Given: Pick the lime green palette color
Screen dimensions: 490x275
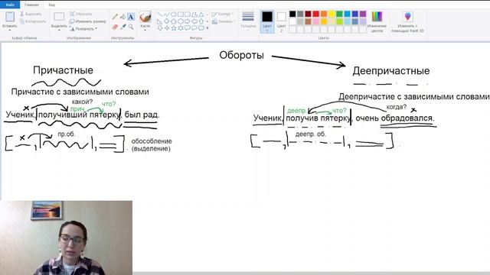Looking at the screenshot, I should (339, 21).
